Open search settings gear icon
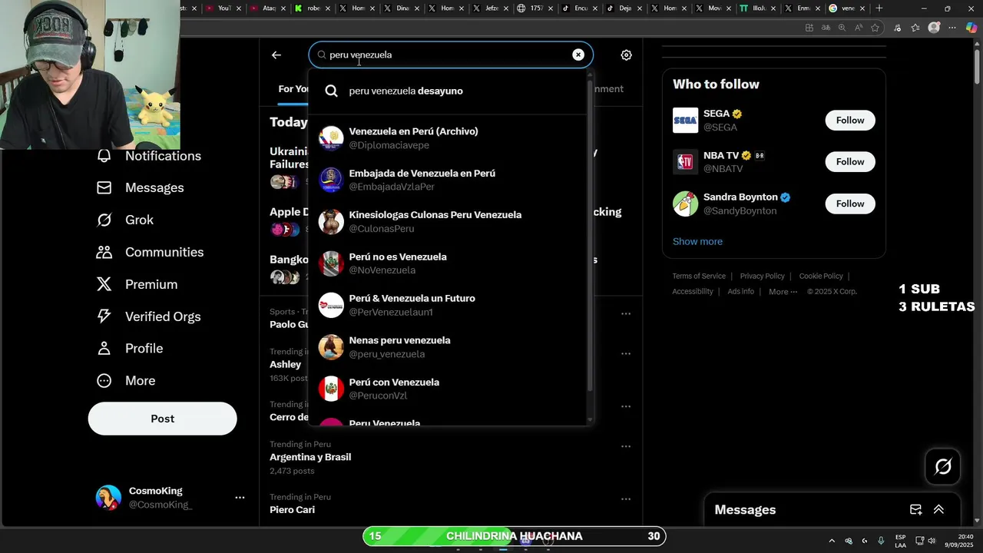Viewport: 983px width, 553px height. [x=626, y=55]
